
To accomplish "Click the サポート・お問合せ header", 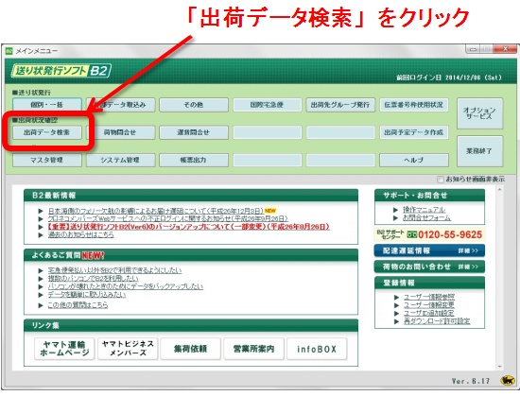I will (429, 196).
